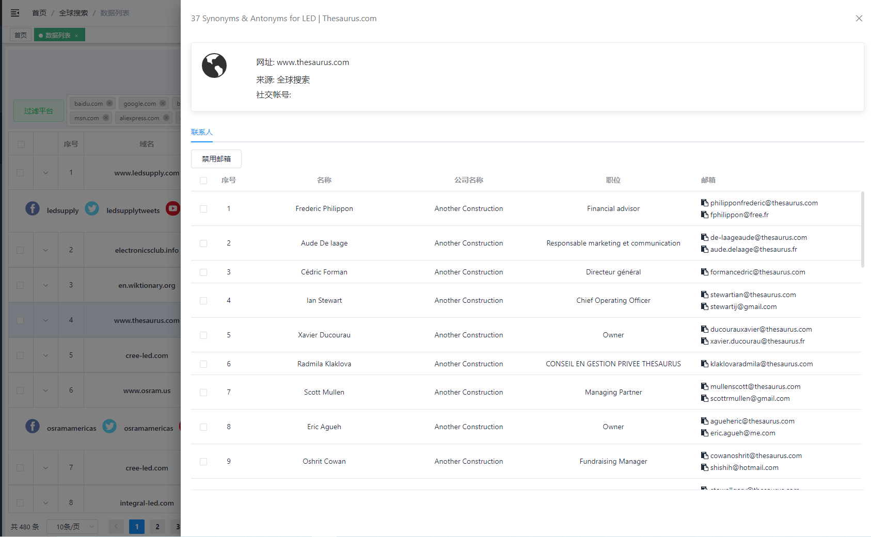Expand the www.osram.us row chevron

(x=46, y=390)
